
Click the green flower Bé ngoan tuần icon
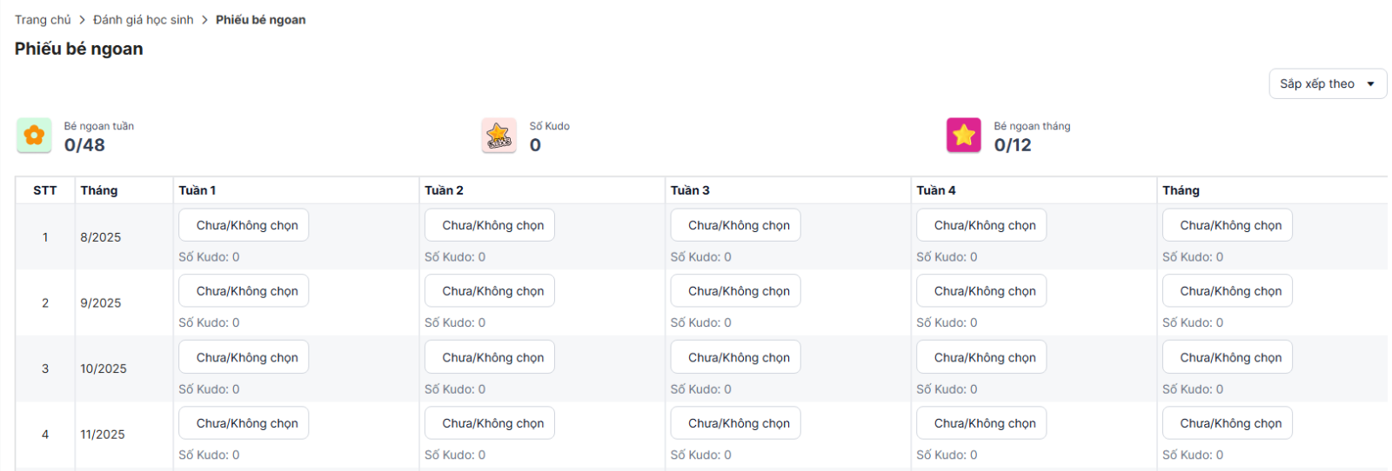pyautogui.click(x=34, y=136)
